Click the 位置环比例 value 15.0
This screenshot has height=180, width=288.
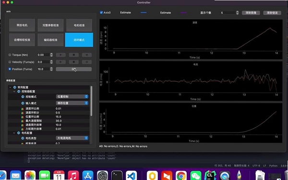coord(59,117)
